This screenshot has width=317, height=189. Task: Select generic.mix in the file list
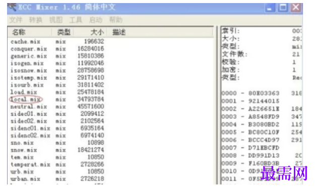click(29, 56)
